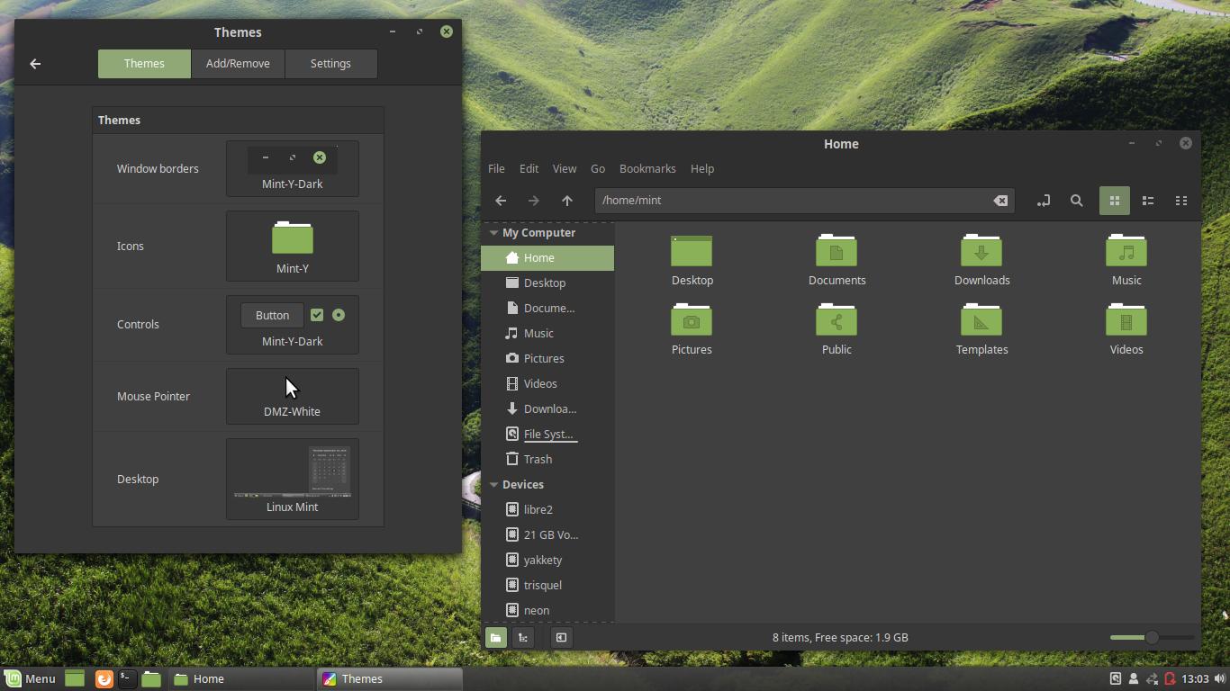Switch to the Themes taskbar window
The height and width of the screenshot is (691, 1230).
point(390,679)
